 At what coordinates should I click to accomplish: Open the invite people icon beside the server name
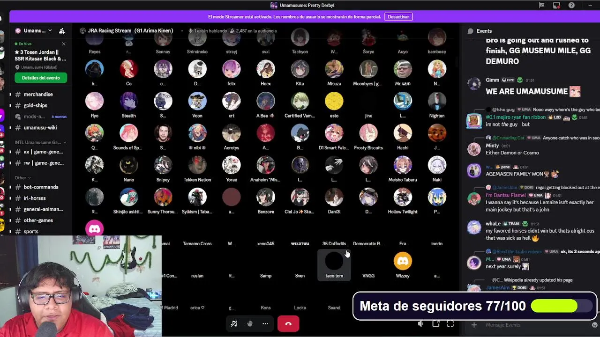62,31
